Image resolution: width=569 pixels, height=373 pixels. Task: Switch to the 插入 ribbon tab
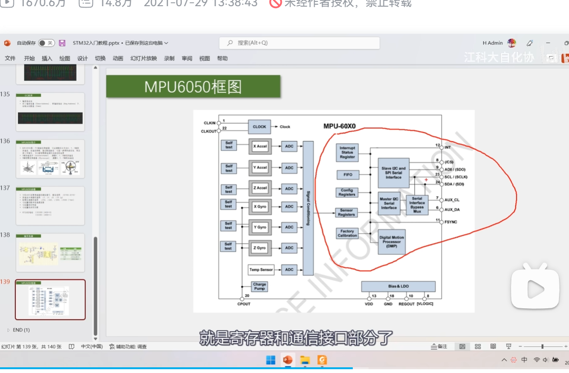click(x=47, y=59)
